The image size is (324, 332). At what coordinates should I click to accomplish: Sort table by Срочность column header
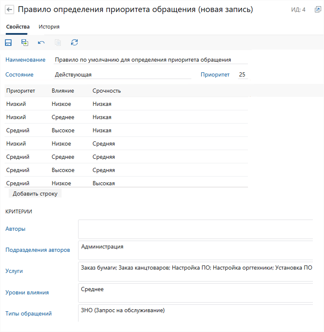107,91
